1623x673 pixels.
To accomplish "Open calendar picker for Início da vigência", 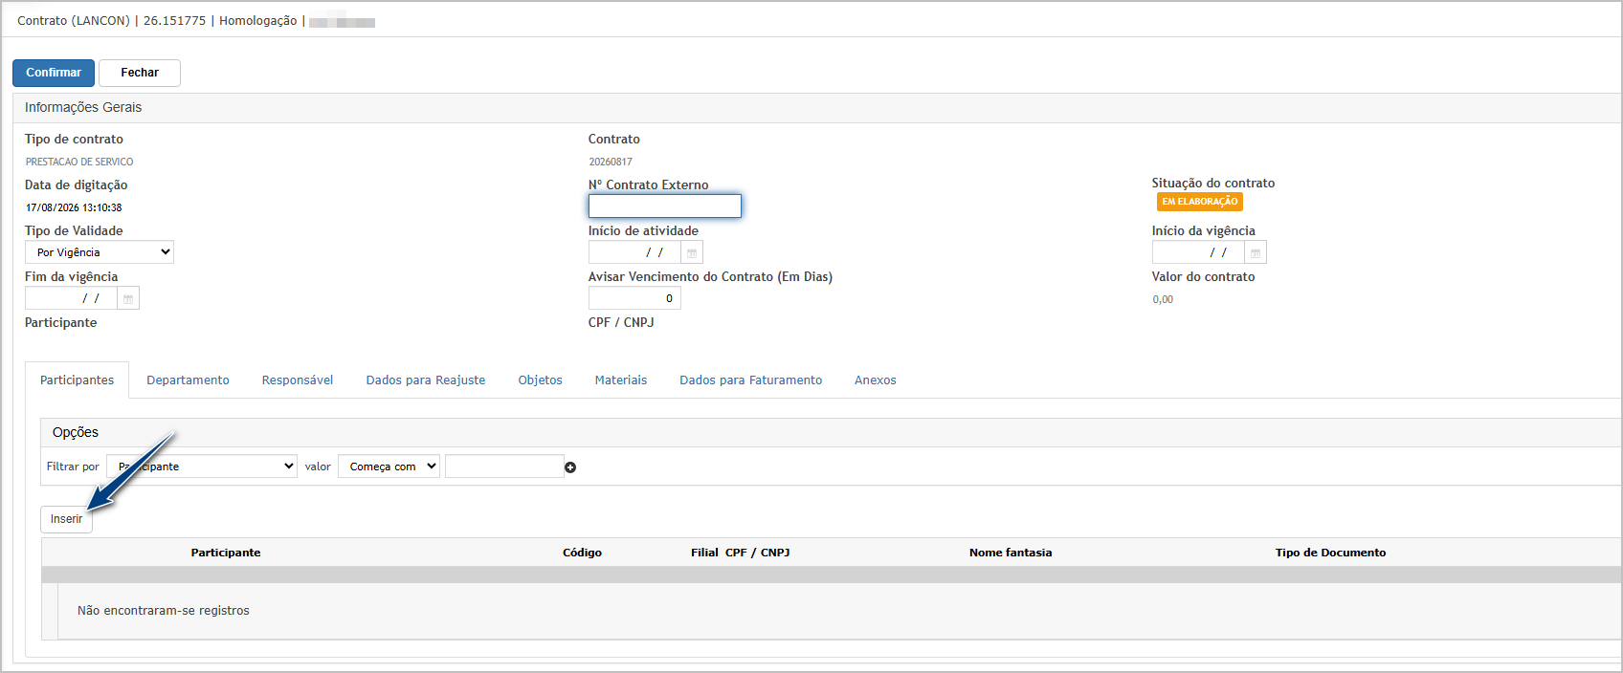I will 1256,252.
